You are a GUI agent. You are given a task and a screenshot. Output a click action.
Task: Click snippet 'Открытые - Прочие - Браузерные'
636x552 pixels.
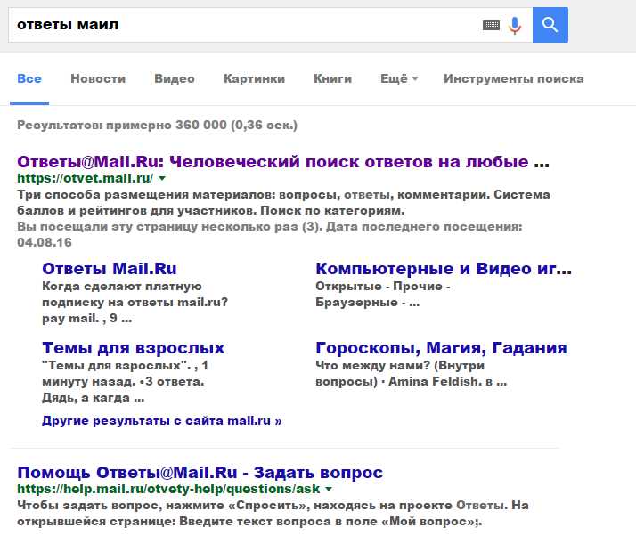[x=383, y=294]
